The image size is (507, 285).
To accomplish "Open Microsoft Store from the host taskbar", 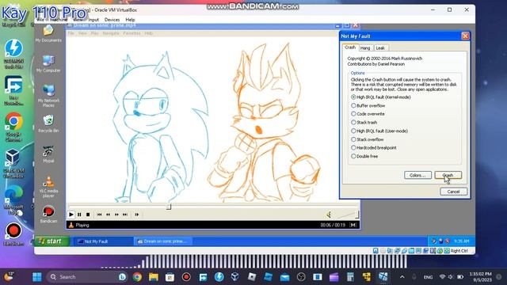I will point(170,277).
